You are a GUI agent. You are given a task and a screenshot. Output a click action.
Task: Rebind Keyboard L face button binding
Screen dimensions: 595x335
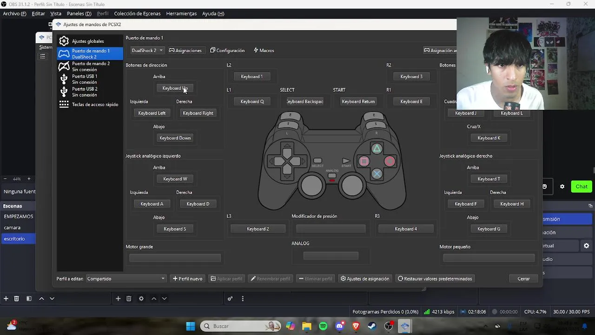[x=512, y=113]
